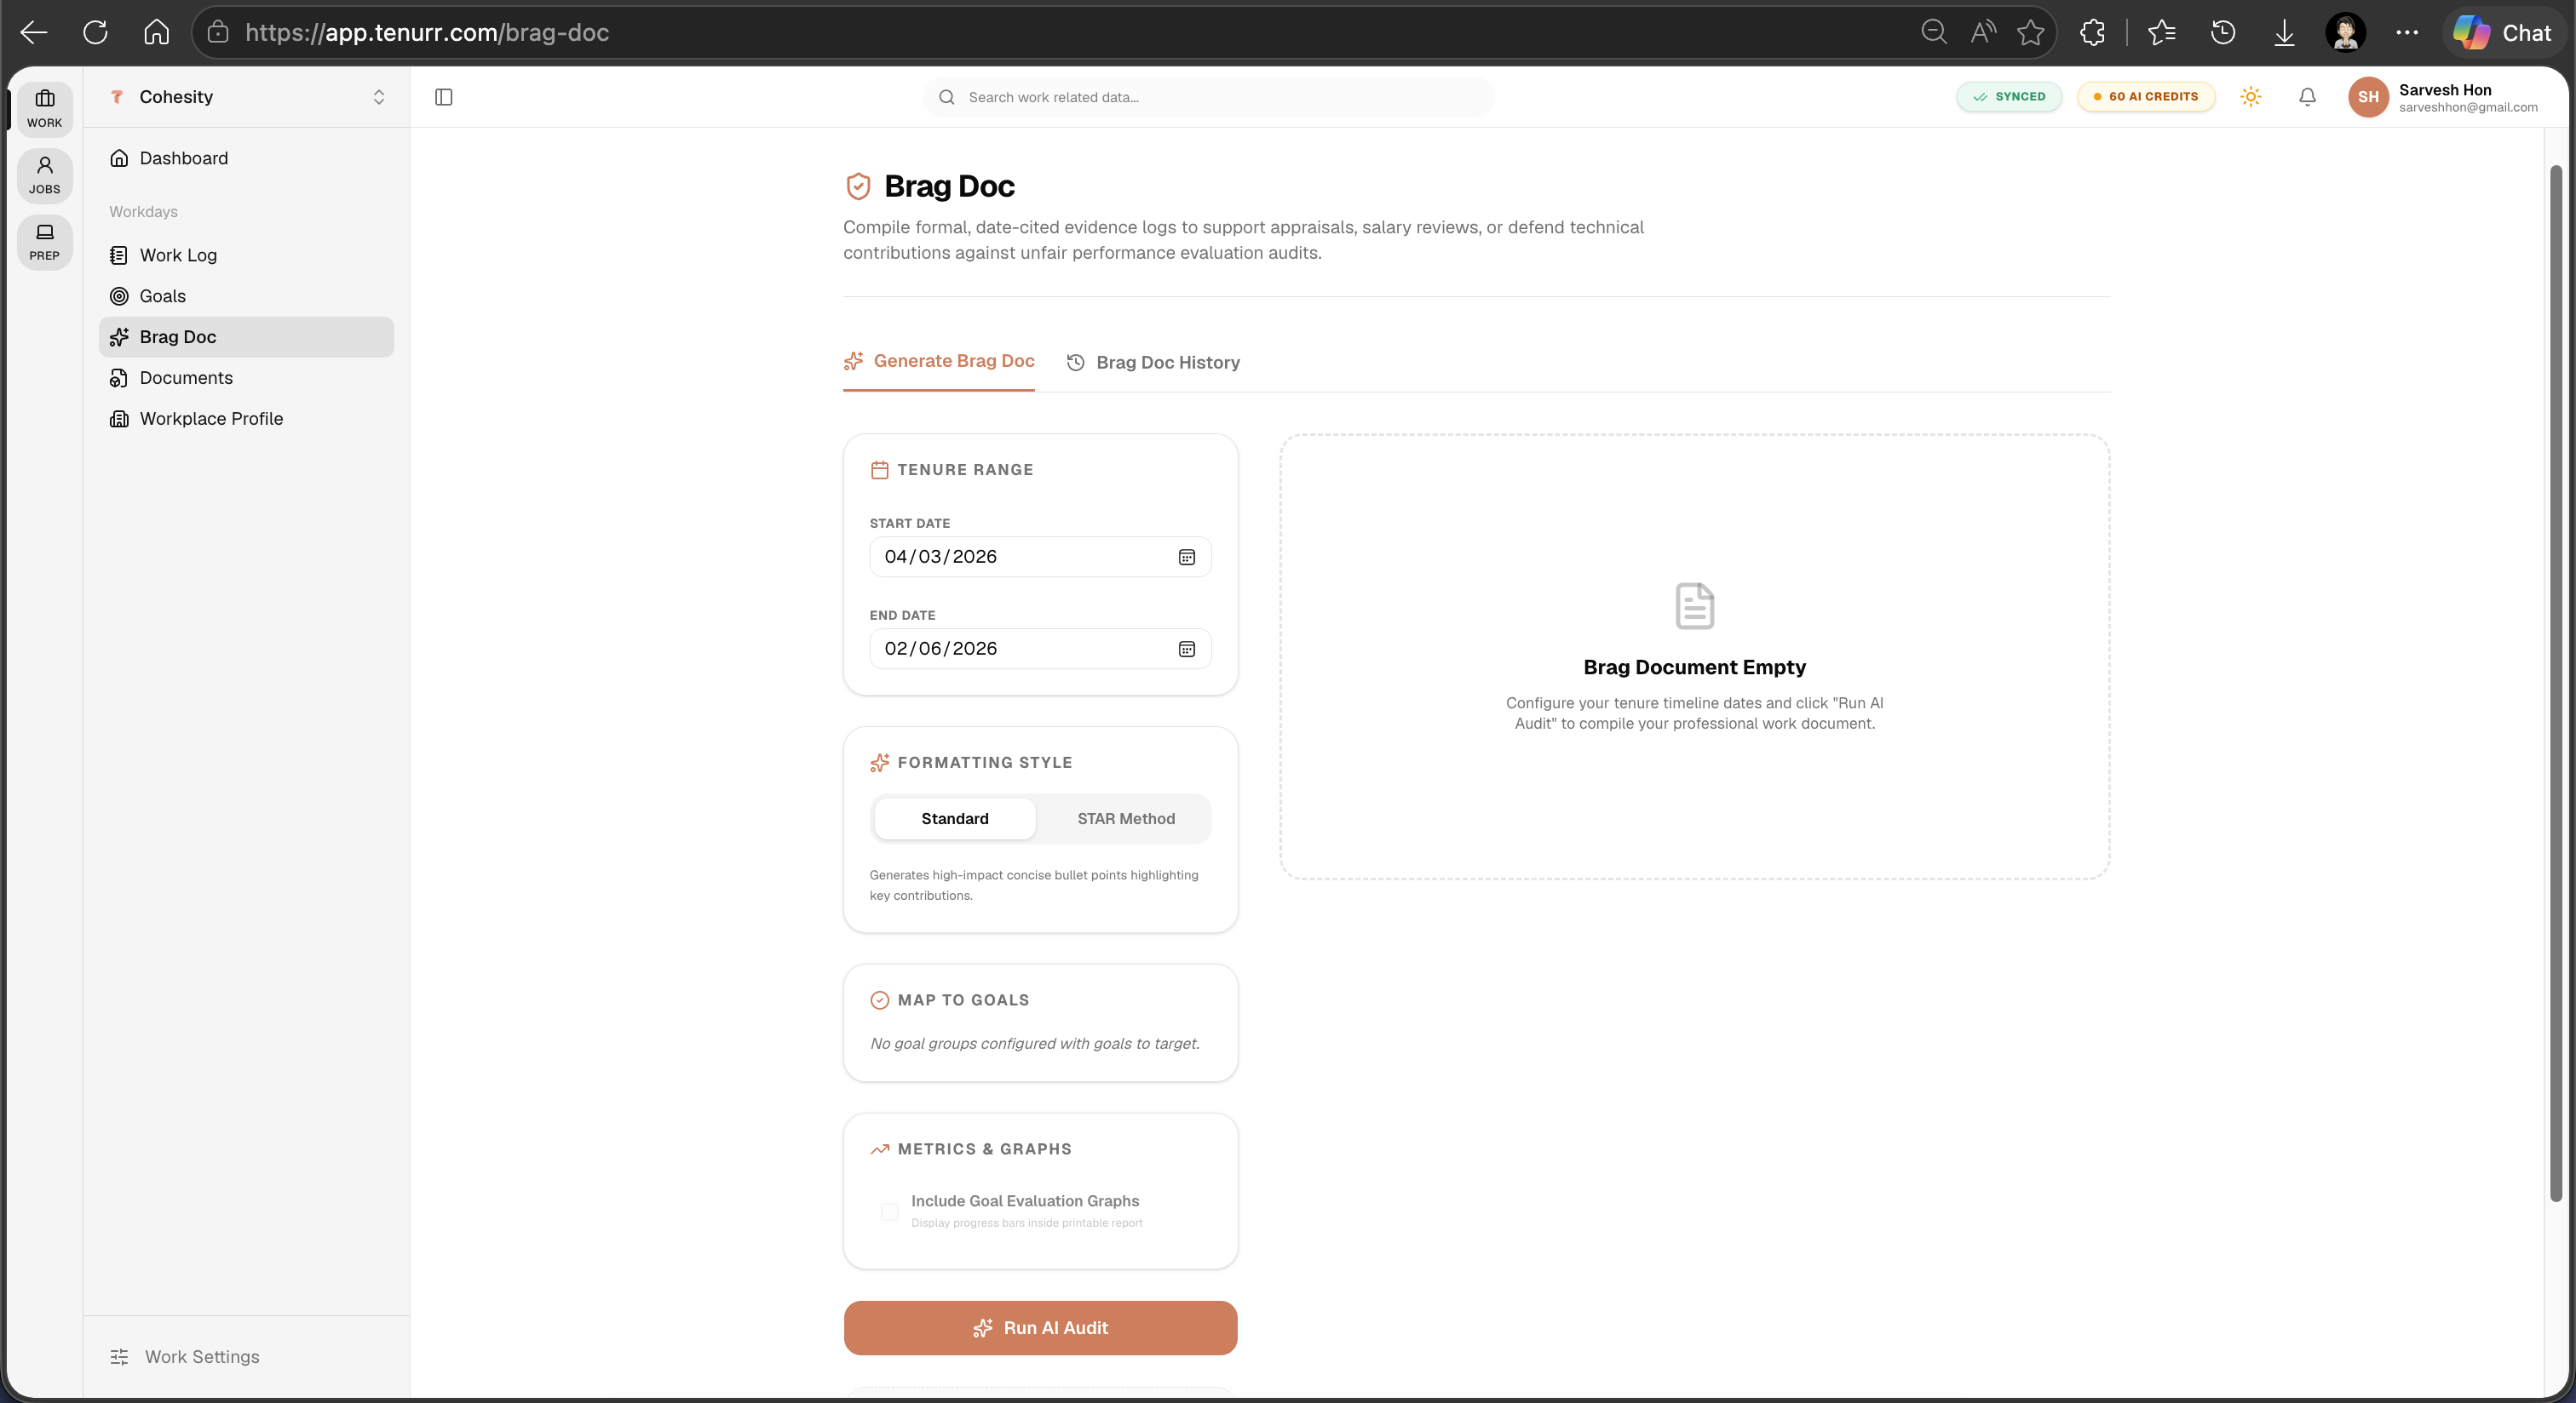The height and width of the screenshot is (1403, 2576).
Task: Click the 60 AI CREDITS badge
Action: point(2146,97)
